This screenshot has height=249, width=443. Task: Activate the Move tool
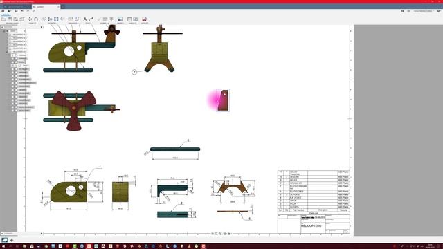pos(30,19)
